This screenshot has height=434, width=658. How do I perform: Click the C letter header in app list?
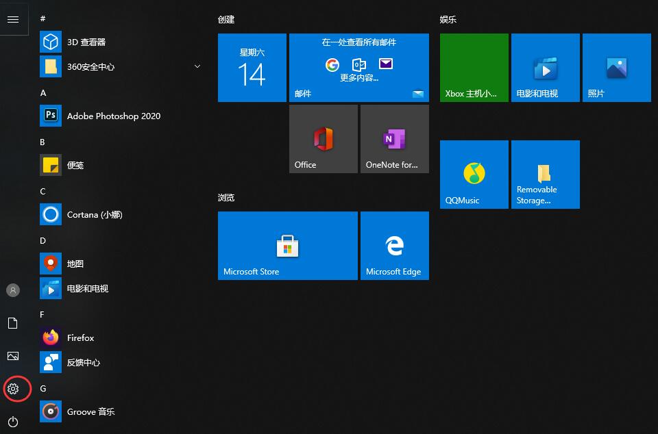point(42,192)
